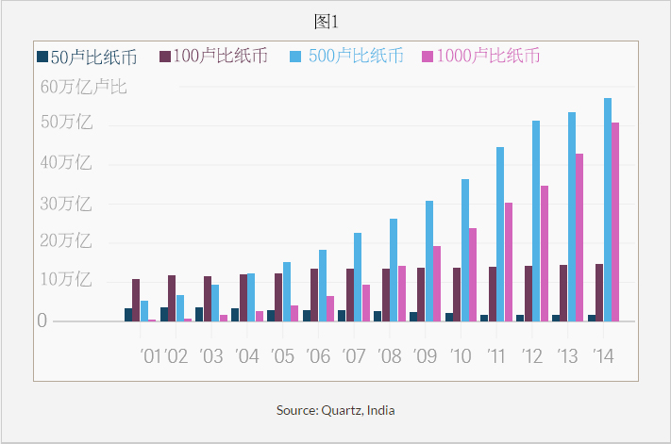Click the 30万亿 y-axis label
This screenshot has width=671, height=444.
[65, 204]
